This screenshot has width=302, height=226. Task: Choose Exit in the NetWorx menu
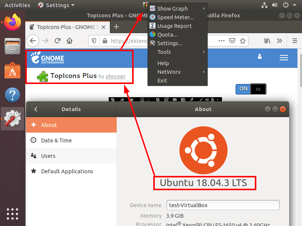(177, 81)
